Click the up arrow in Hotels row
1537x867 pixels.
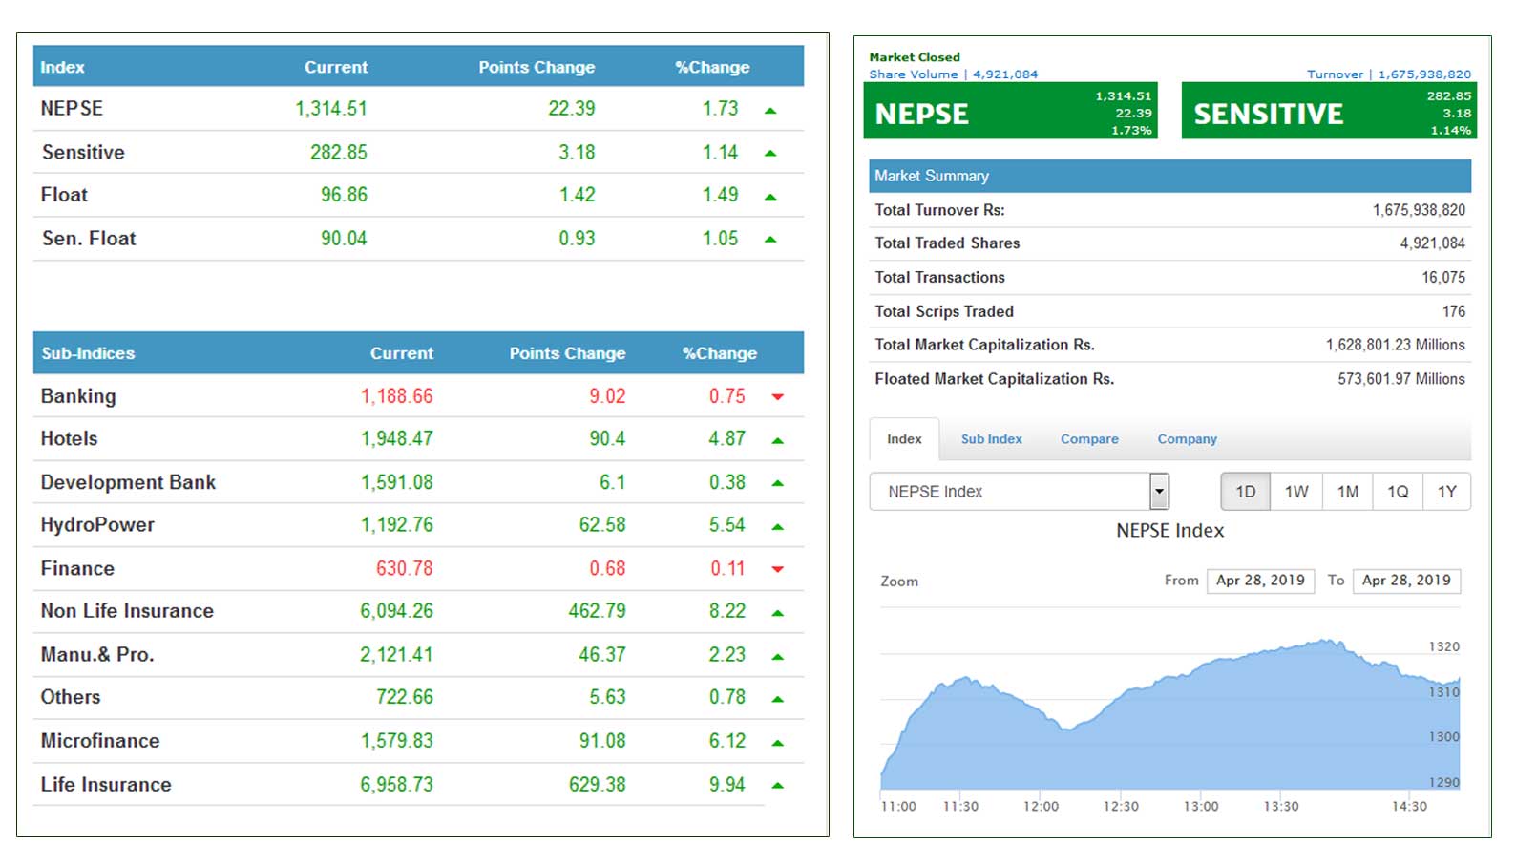(777, 440)
